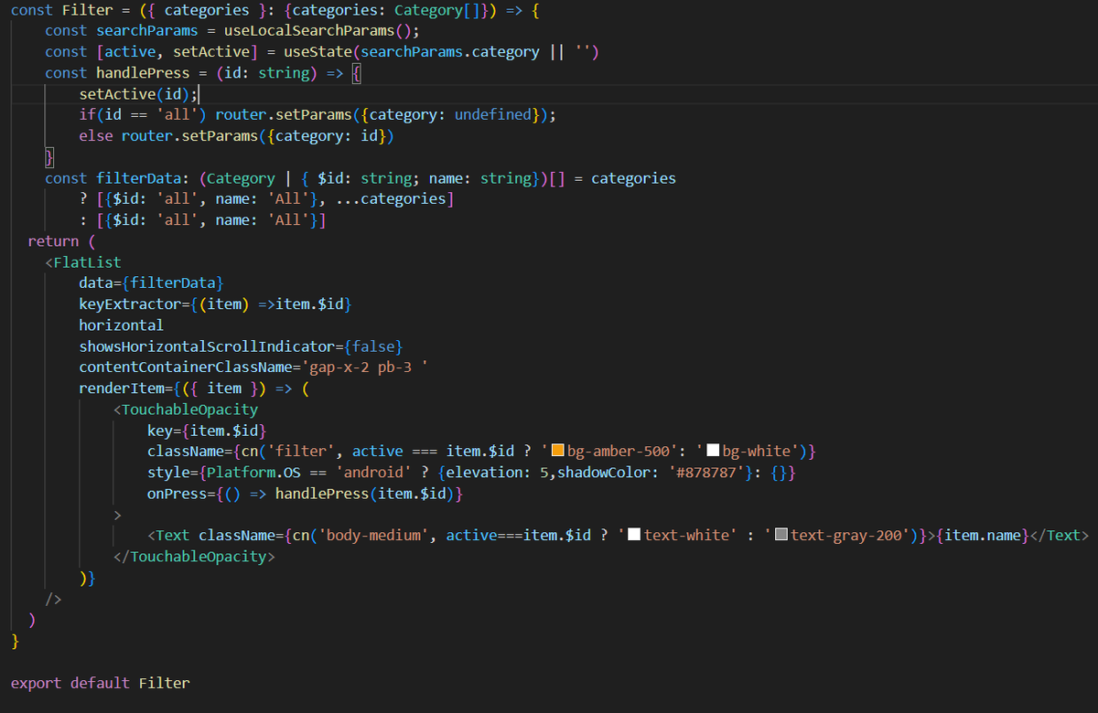Click the bg-amber-500 class text
Image resolution: width=1098 pixels, height=713 pixels.
(x=618, y=451)
